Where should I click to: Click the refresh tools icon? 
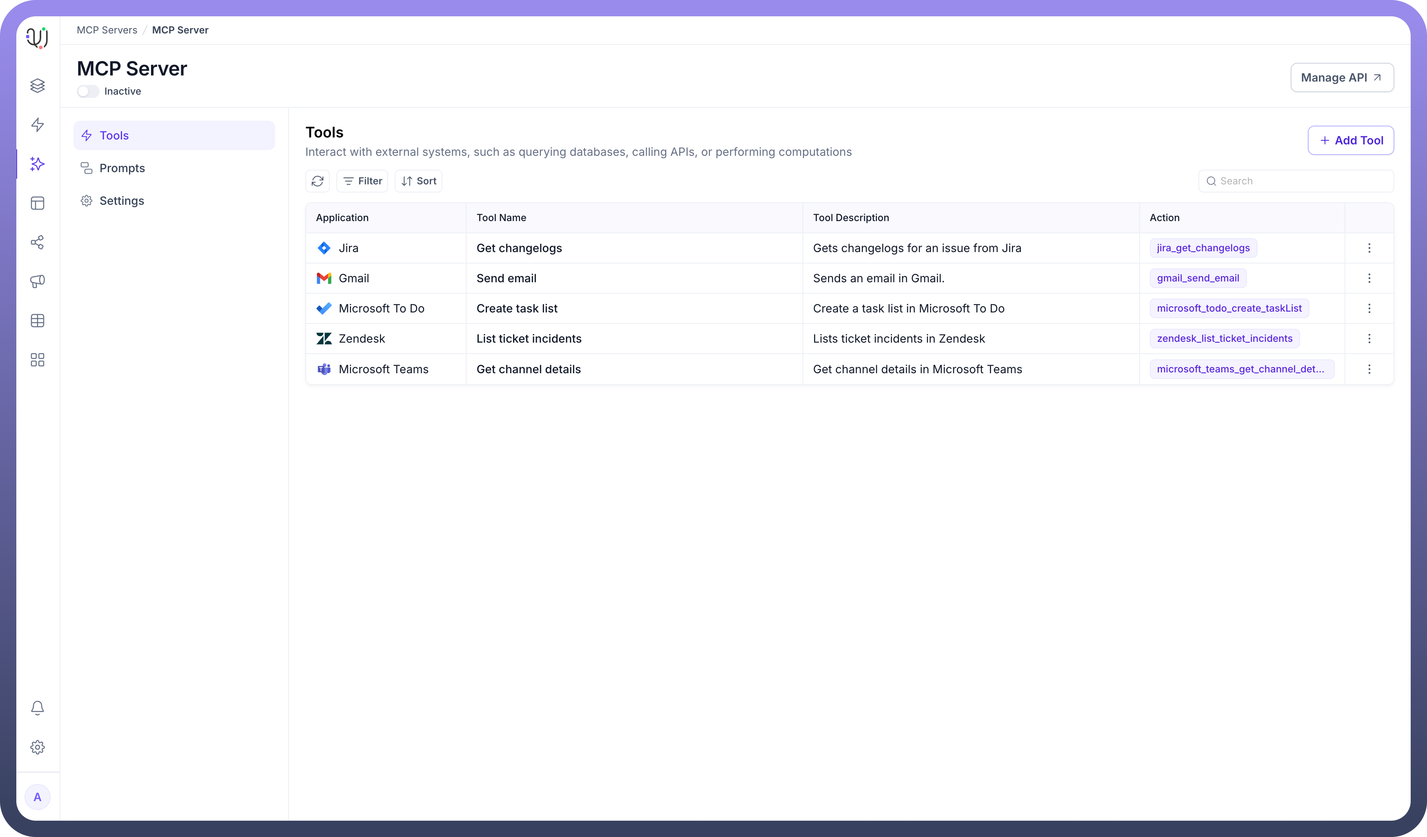point(317,181)
